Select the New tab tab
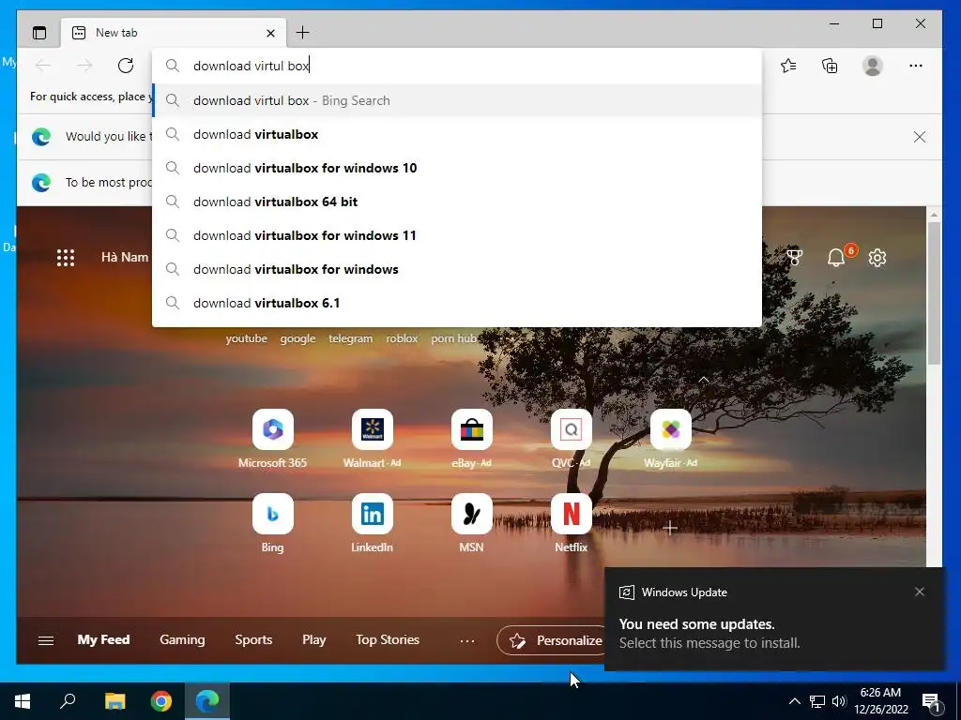961x720 pixels. [174, 33]
